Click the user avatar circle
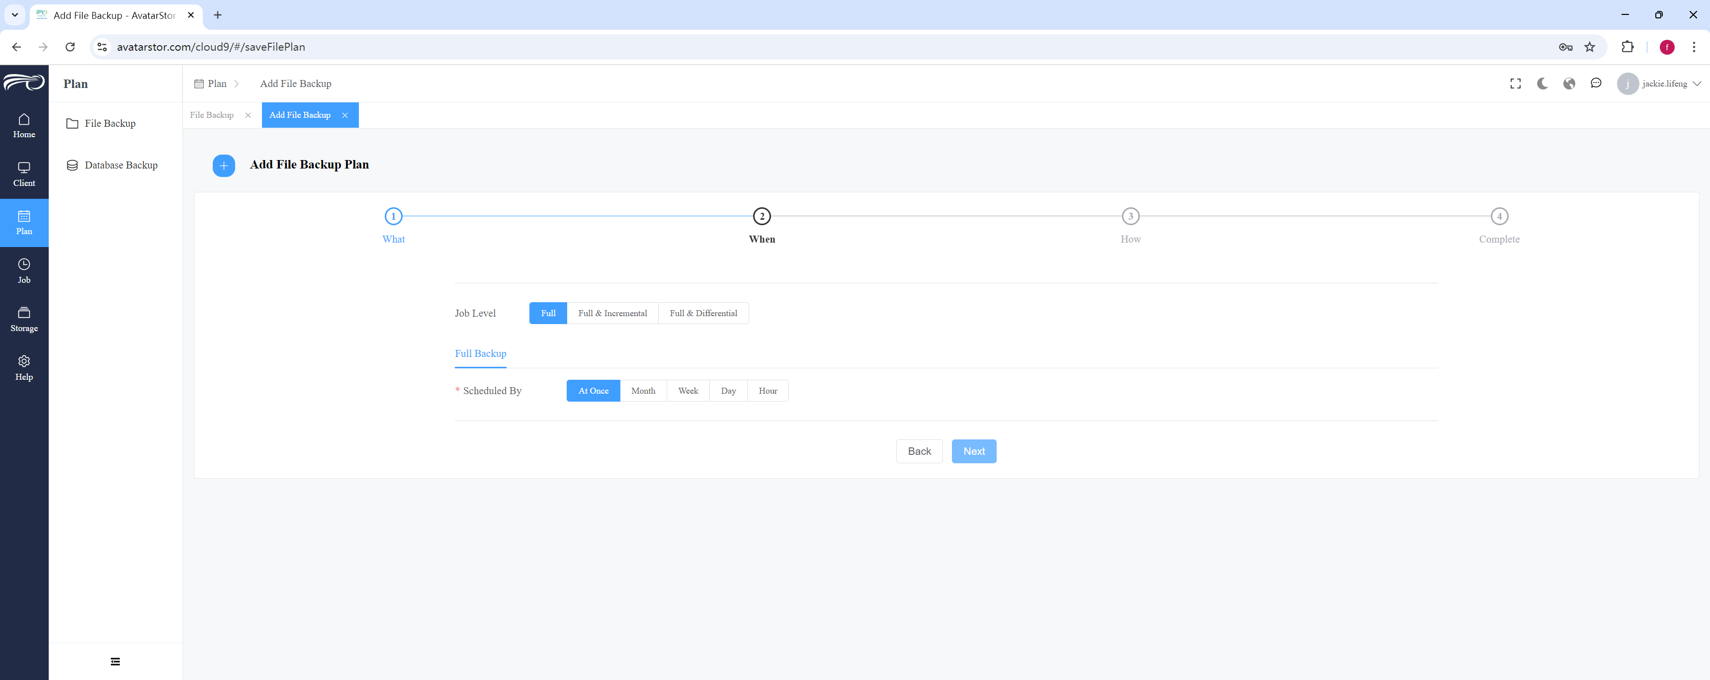The height and width of the screenshot is (680, 1710). click(x=1627, y=84)
